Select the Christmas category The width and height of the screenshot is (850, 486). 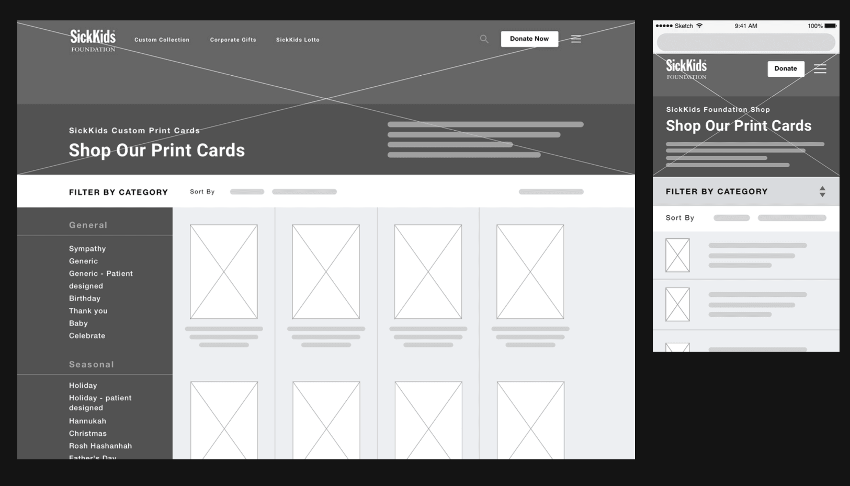[x=88, y=434]
